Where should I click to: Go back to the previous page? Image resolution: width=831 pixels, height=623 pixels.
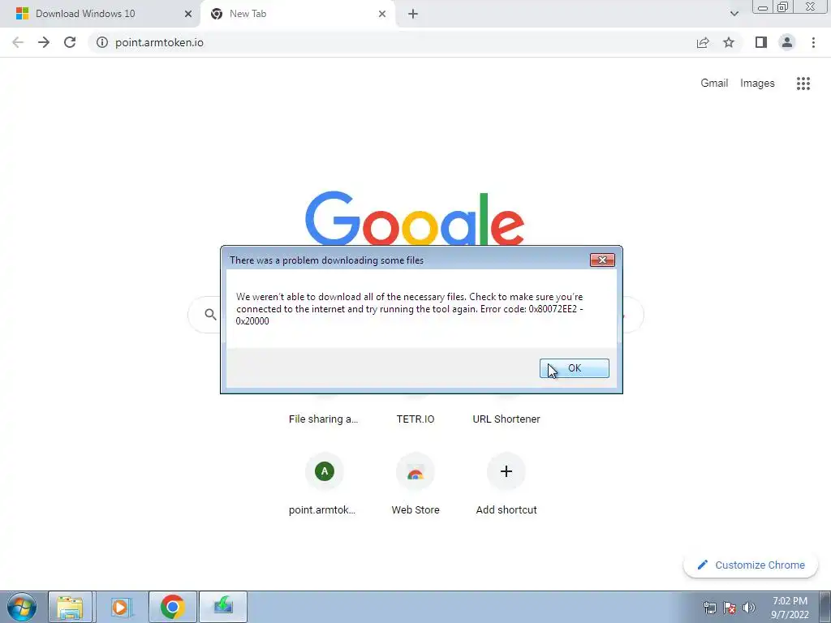(18, 42)
